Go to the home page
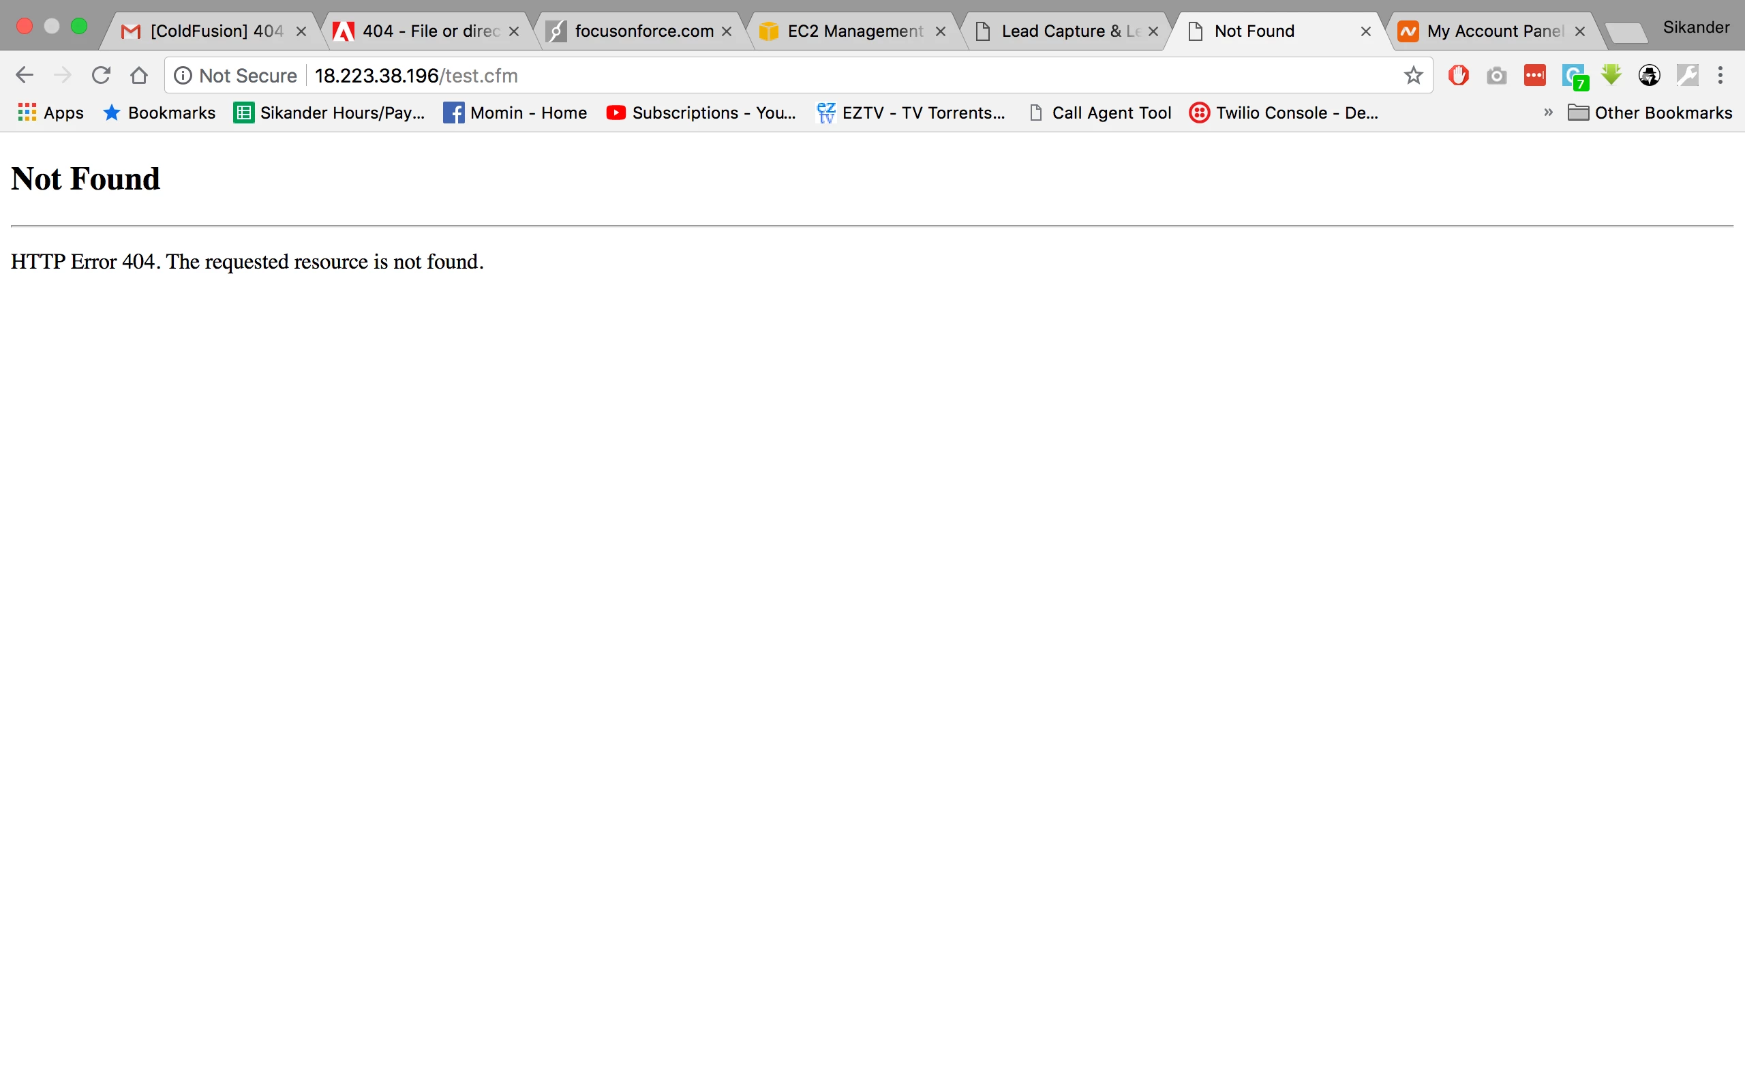Screen dimensions: 1745x1091 (139, 75)
